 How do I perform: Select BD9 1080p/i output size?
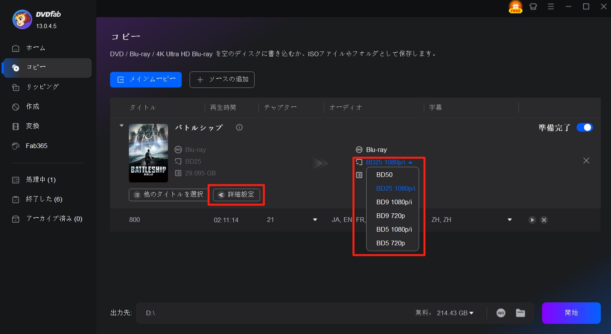(x=392, y=202)
